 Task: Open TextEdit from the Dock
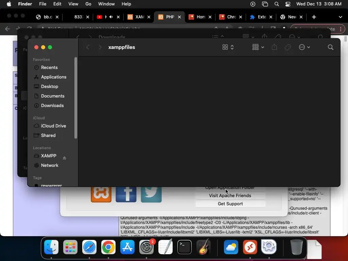click(166, 247)
